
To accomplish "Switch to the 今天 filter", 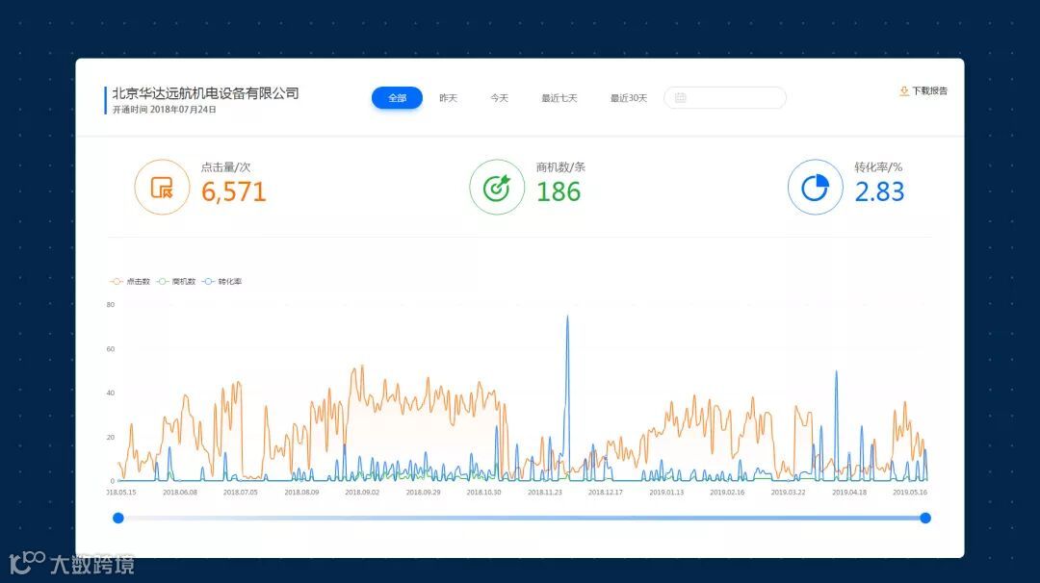I will tap(499, 98).
